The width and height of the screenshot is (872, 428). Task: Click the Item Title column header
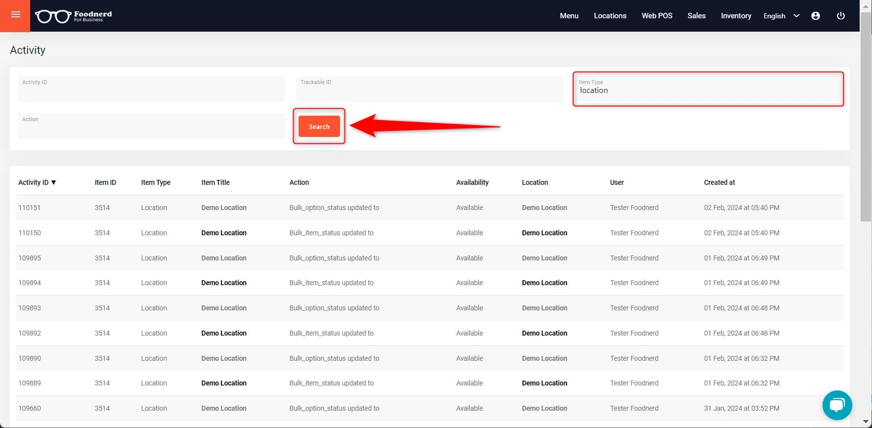pyautogui.click(x=216, y=182)
